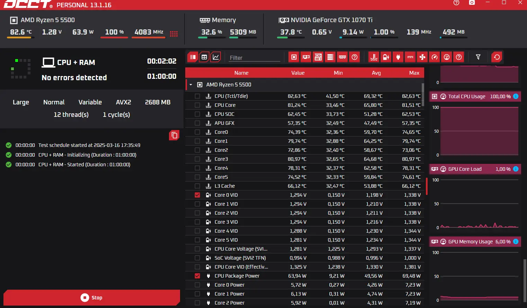Toggle the motherboard hardware filter icon
The width and height of the screenshot is (527, 308).
[x=318, y=57]
